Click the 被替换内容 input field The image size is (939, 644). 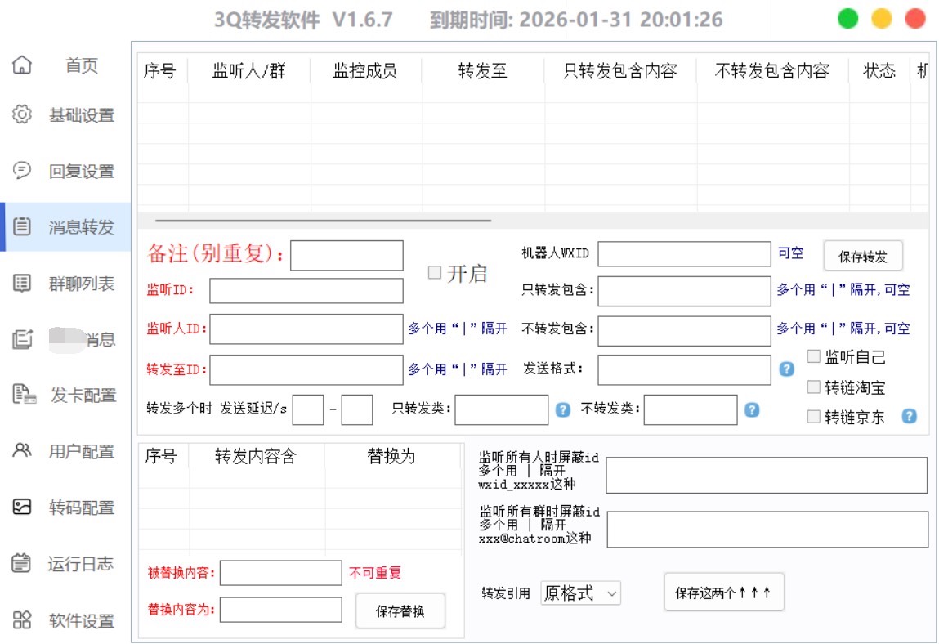point(281,573)
